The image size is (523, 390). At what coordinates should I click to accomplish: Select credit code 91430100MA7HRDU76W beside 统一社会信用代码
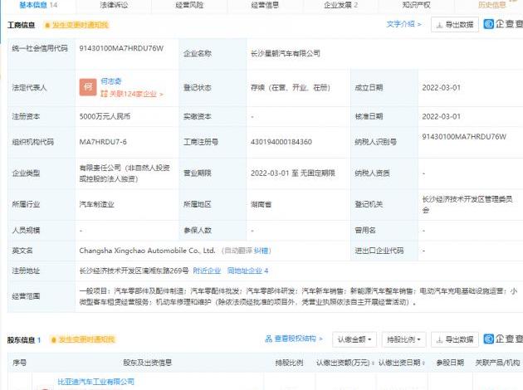[x=121, y=48]
